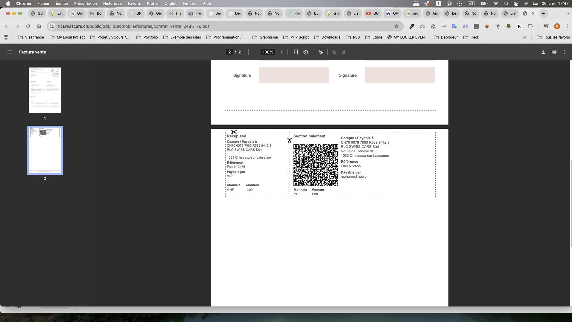Zoom out of the PDF

(254, 52)
